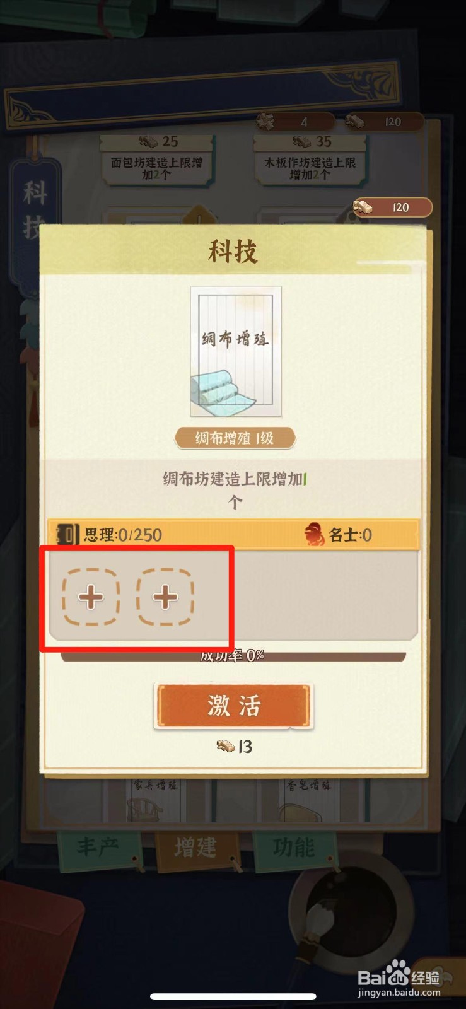
Task: Tap the first plus slot to add a scholar
Action: (91, 597)
